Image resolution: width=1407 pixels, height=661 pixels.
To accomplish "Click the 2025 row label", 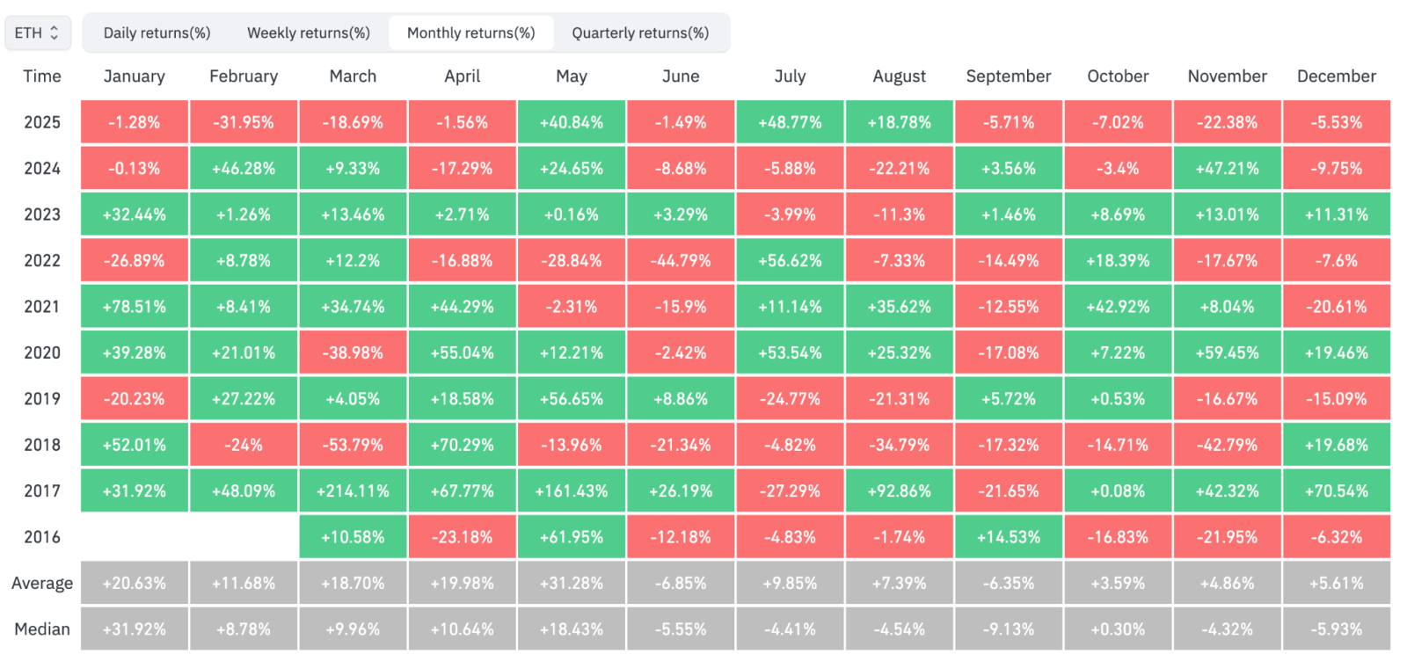I will pos(42,123).
